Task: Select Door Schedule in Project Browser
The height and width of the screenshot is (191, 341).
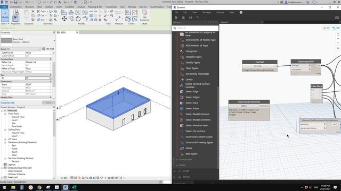Action: coord(15,171)
